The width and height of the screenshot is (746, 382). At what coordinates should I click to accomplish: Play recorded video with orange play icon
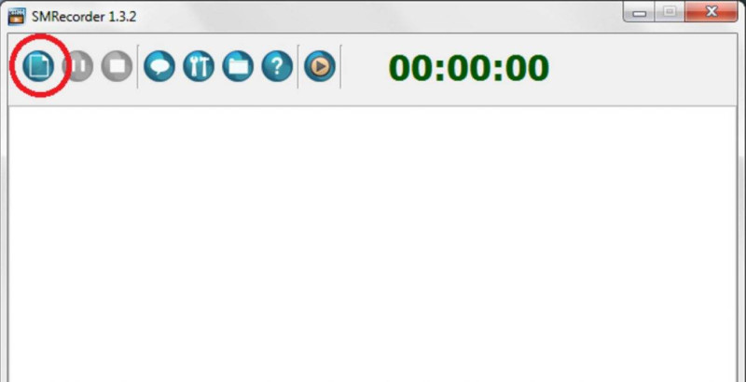pos(320,66)
